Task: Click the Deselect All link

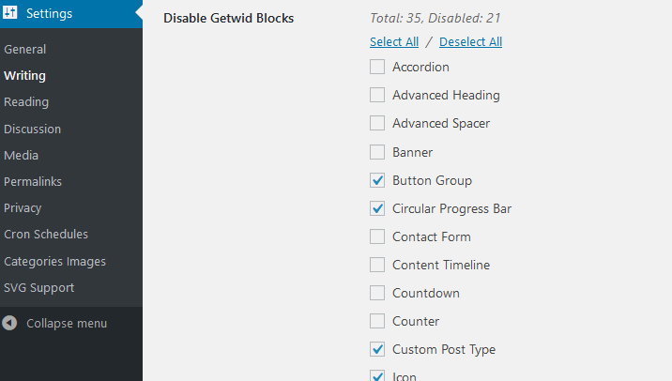Action: [x=470, y=41]
